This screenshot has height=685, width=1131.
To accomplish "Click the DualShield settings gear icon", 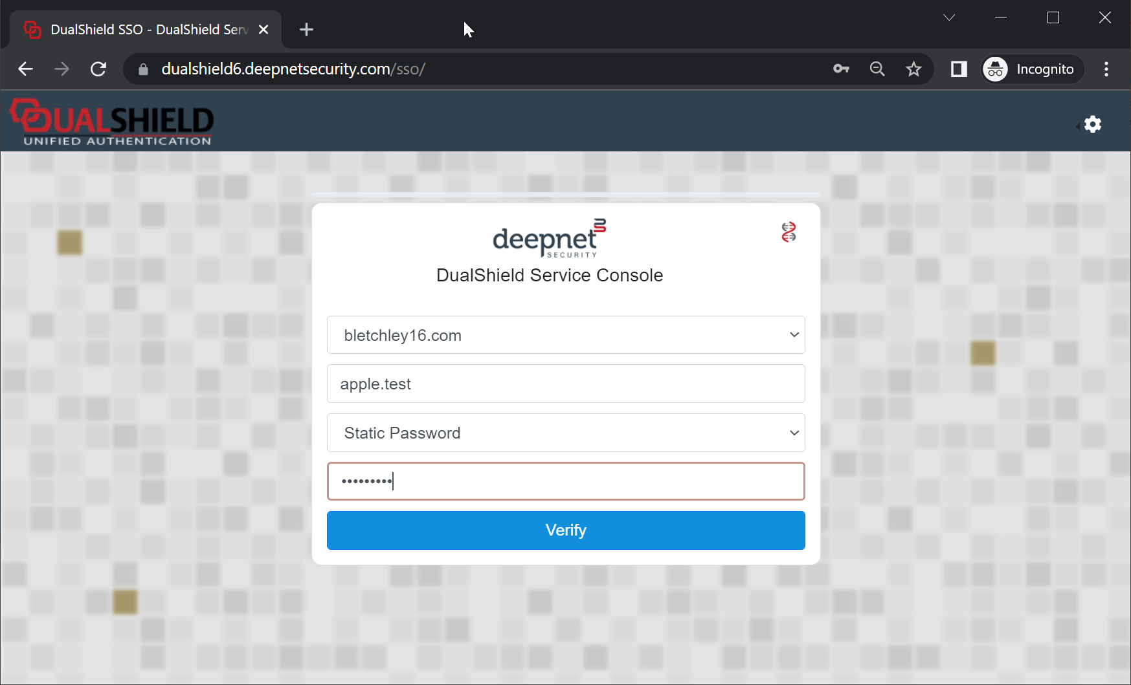I will tap(1092, 124).
